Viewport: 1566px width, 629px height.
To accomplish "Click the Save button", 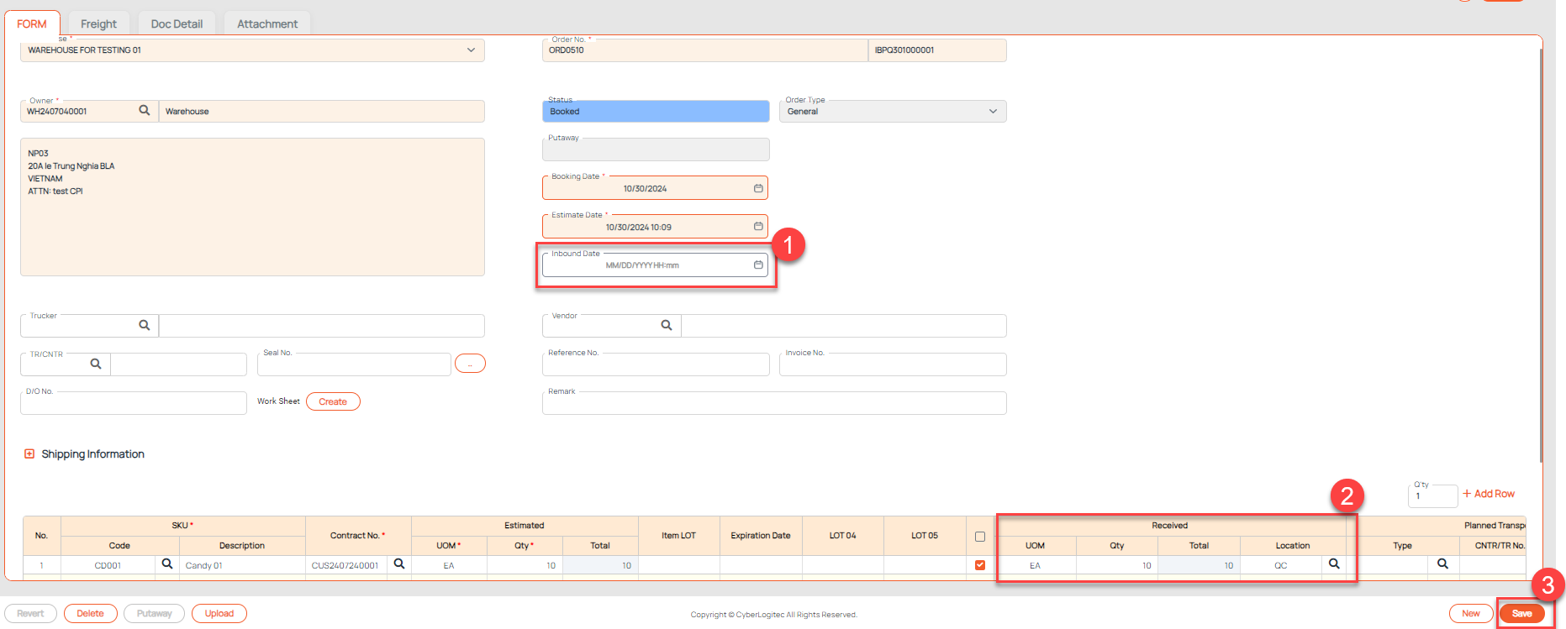I will [x=1521, y=614].
